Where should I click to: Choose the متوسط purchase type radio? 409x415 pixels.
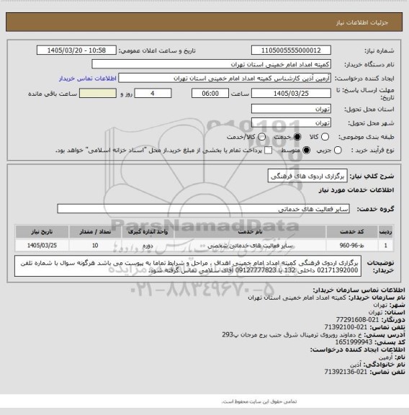(306, 151)
